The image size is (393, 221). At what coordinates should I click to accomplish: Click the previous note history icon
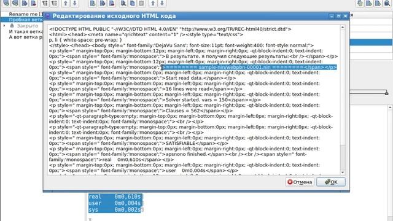(369, 3)
